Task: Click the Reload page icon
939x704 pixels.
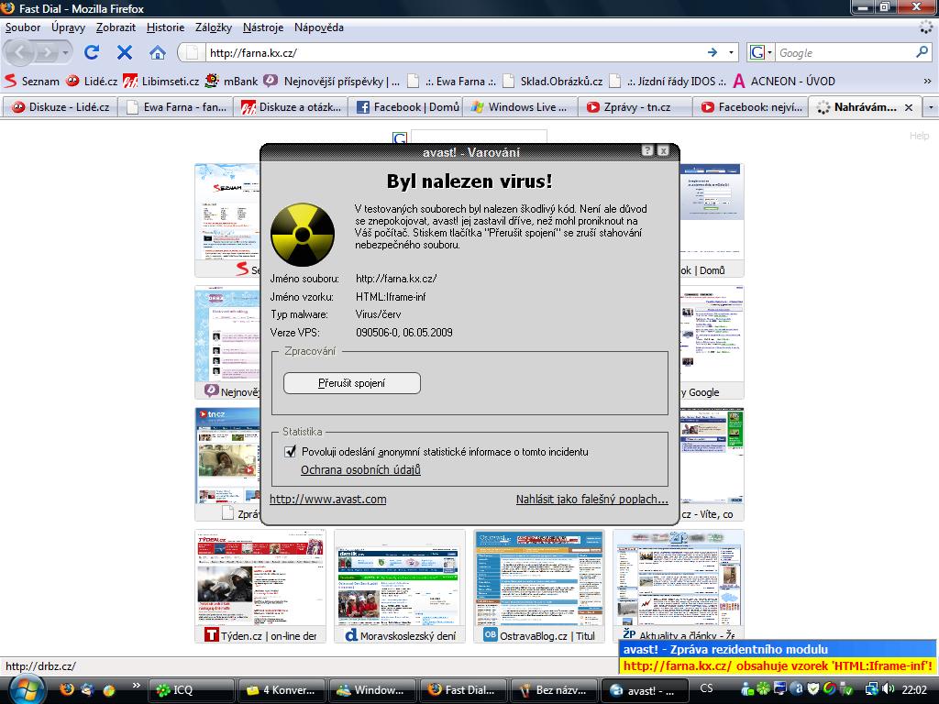Action: (92, 52)
